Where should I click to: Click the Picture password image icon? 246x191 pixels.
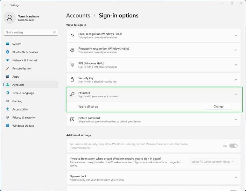click(x=72, y=119)
